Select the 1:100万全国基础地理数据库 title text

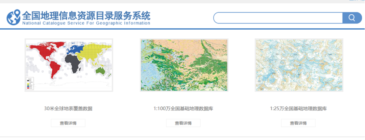click(183, 108)
